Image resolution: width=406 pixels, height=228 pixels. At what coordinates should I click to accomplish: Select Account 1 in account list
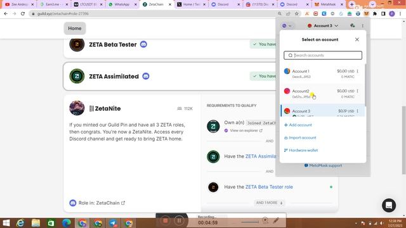pyautogui.click(x=323, y=73)
